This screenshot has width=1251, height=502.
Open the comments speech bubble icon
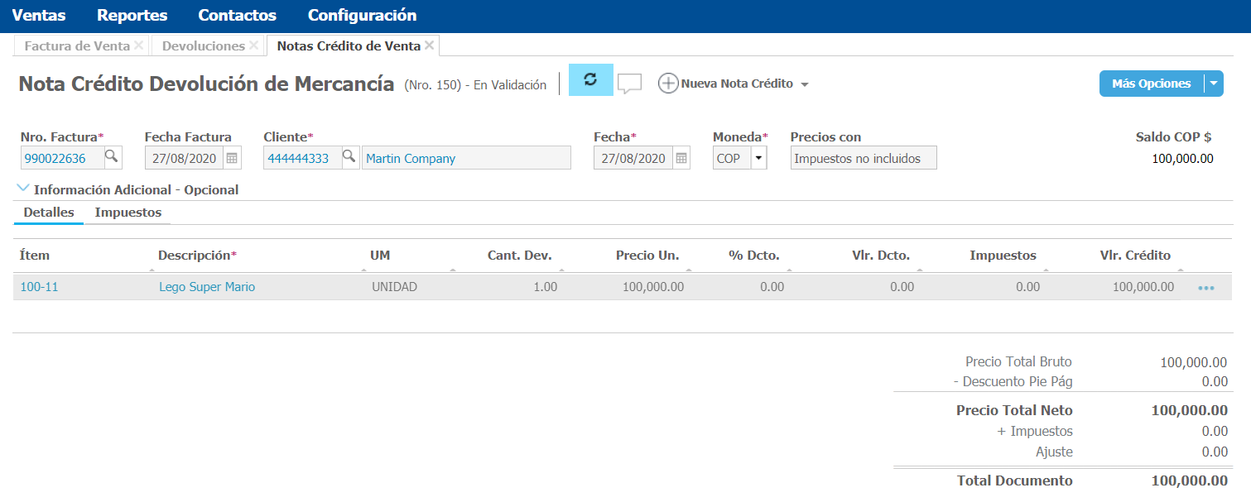pos(630,84)
